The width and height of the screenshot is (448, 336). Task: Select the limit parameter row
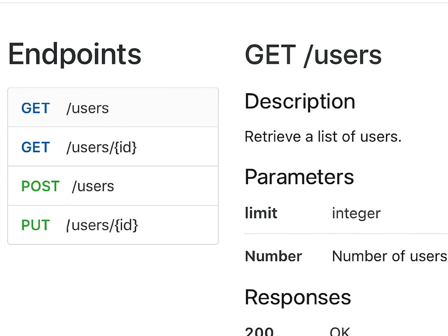(x=344, y=213)
